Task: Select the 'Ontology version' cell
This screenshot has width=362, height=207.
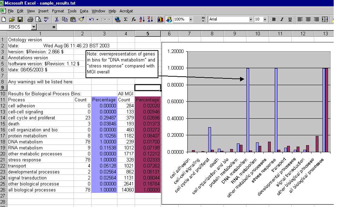Action: tap(40, 40)
